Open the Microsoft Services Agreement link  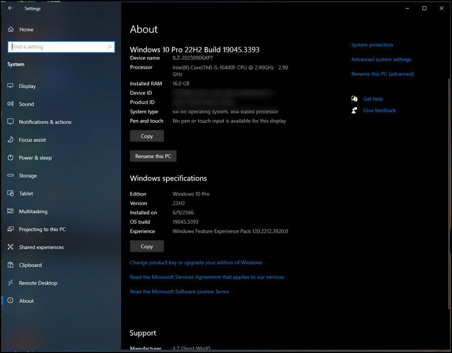[207, 277]
